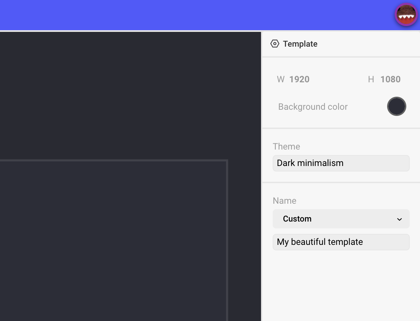This screenshot has height=321, width=420.
Task: Click the H height label
Action: tap(371, 79)
